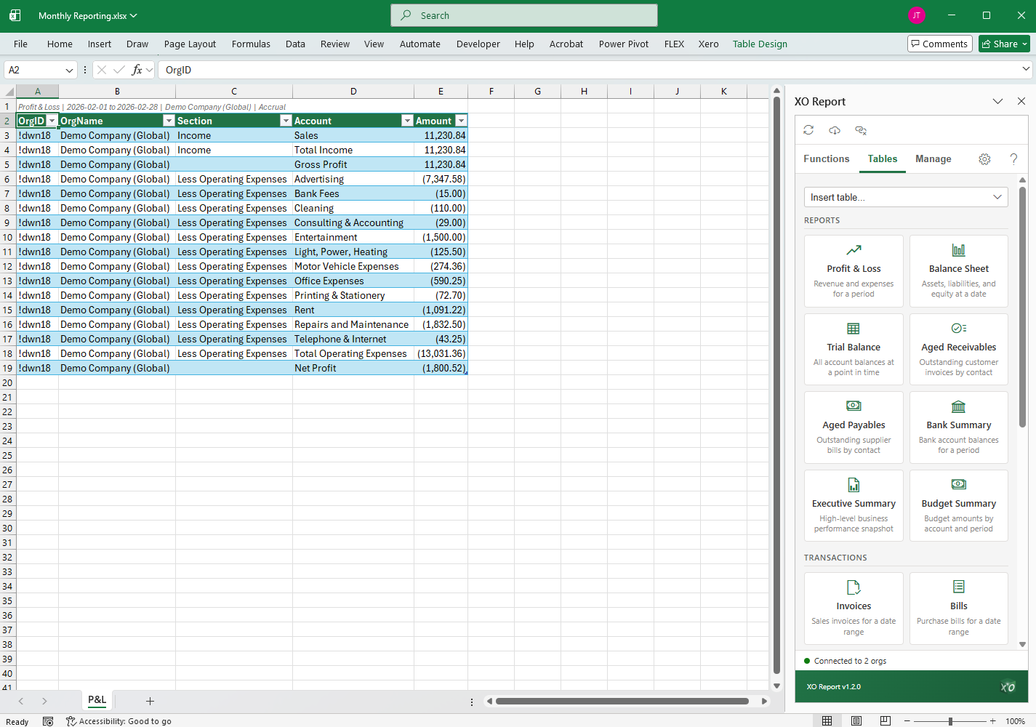Open the Section column filter dropdown

click(286, 121)
